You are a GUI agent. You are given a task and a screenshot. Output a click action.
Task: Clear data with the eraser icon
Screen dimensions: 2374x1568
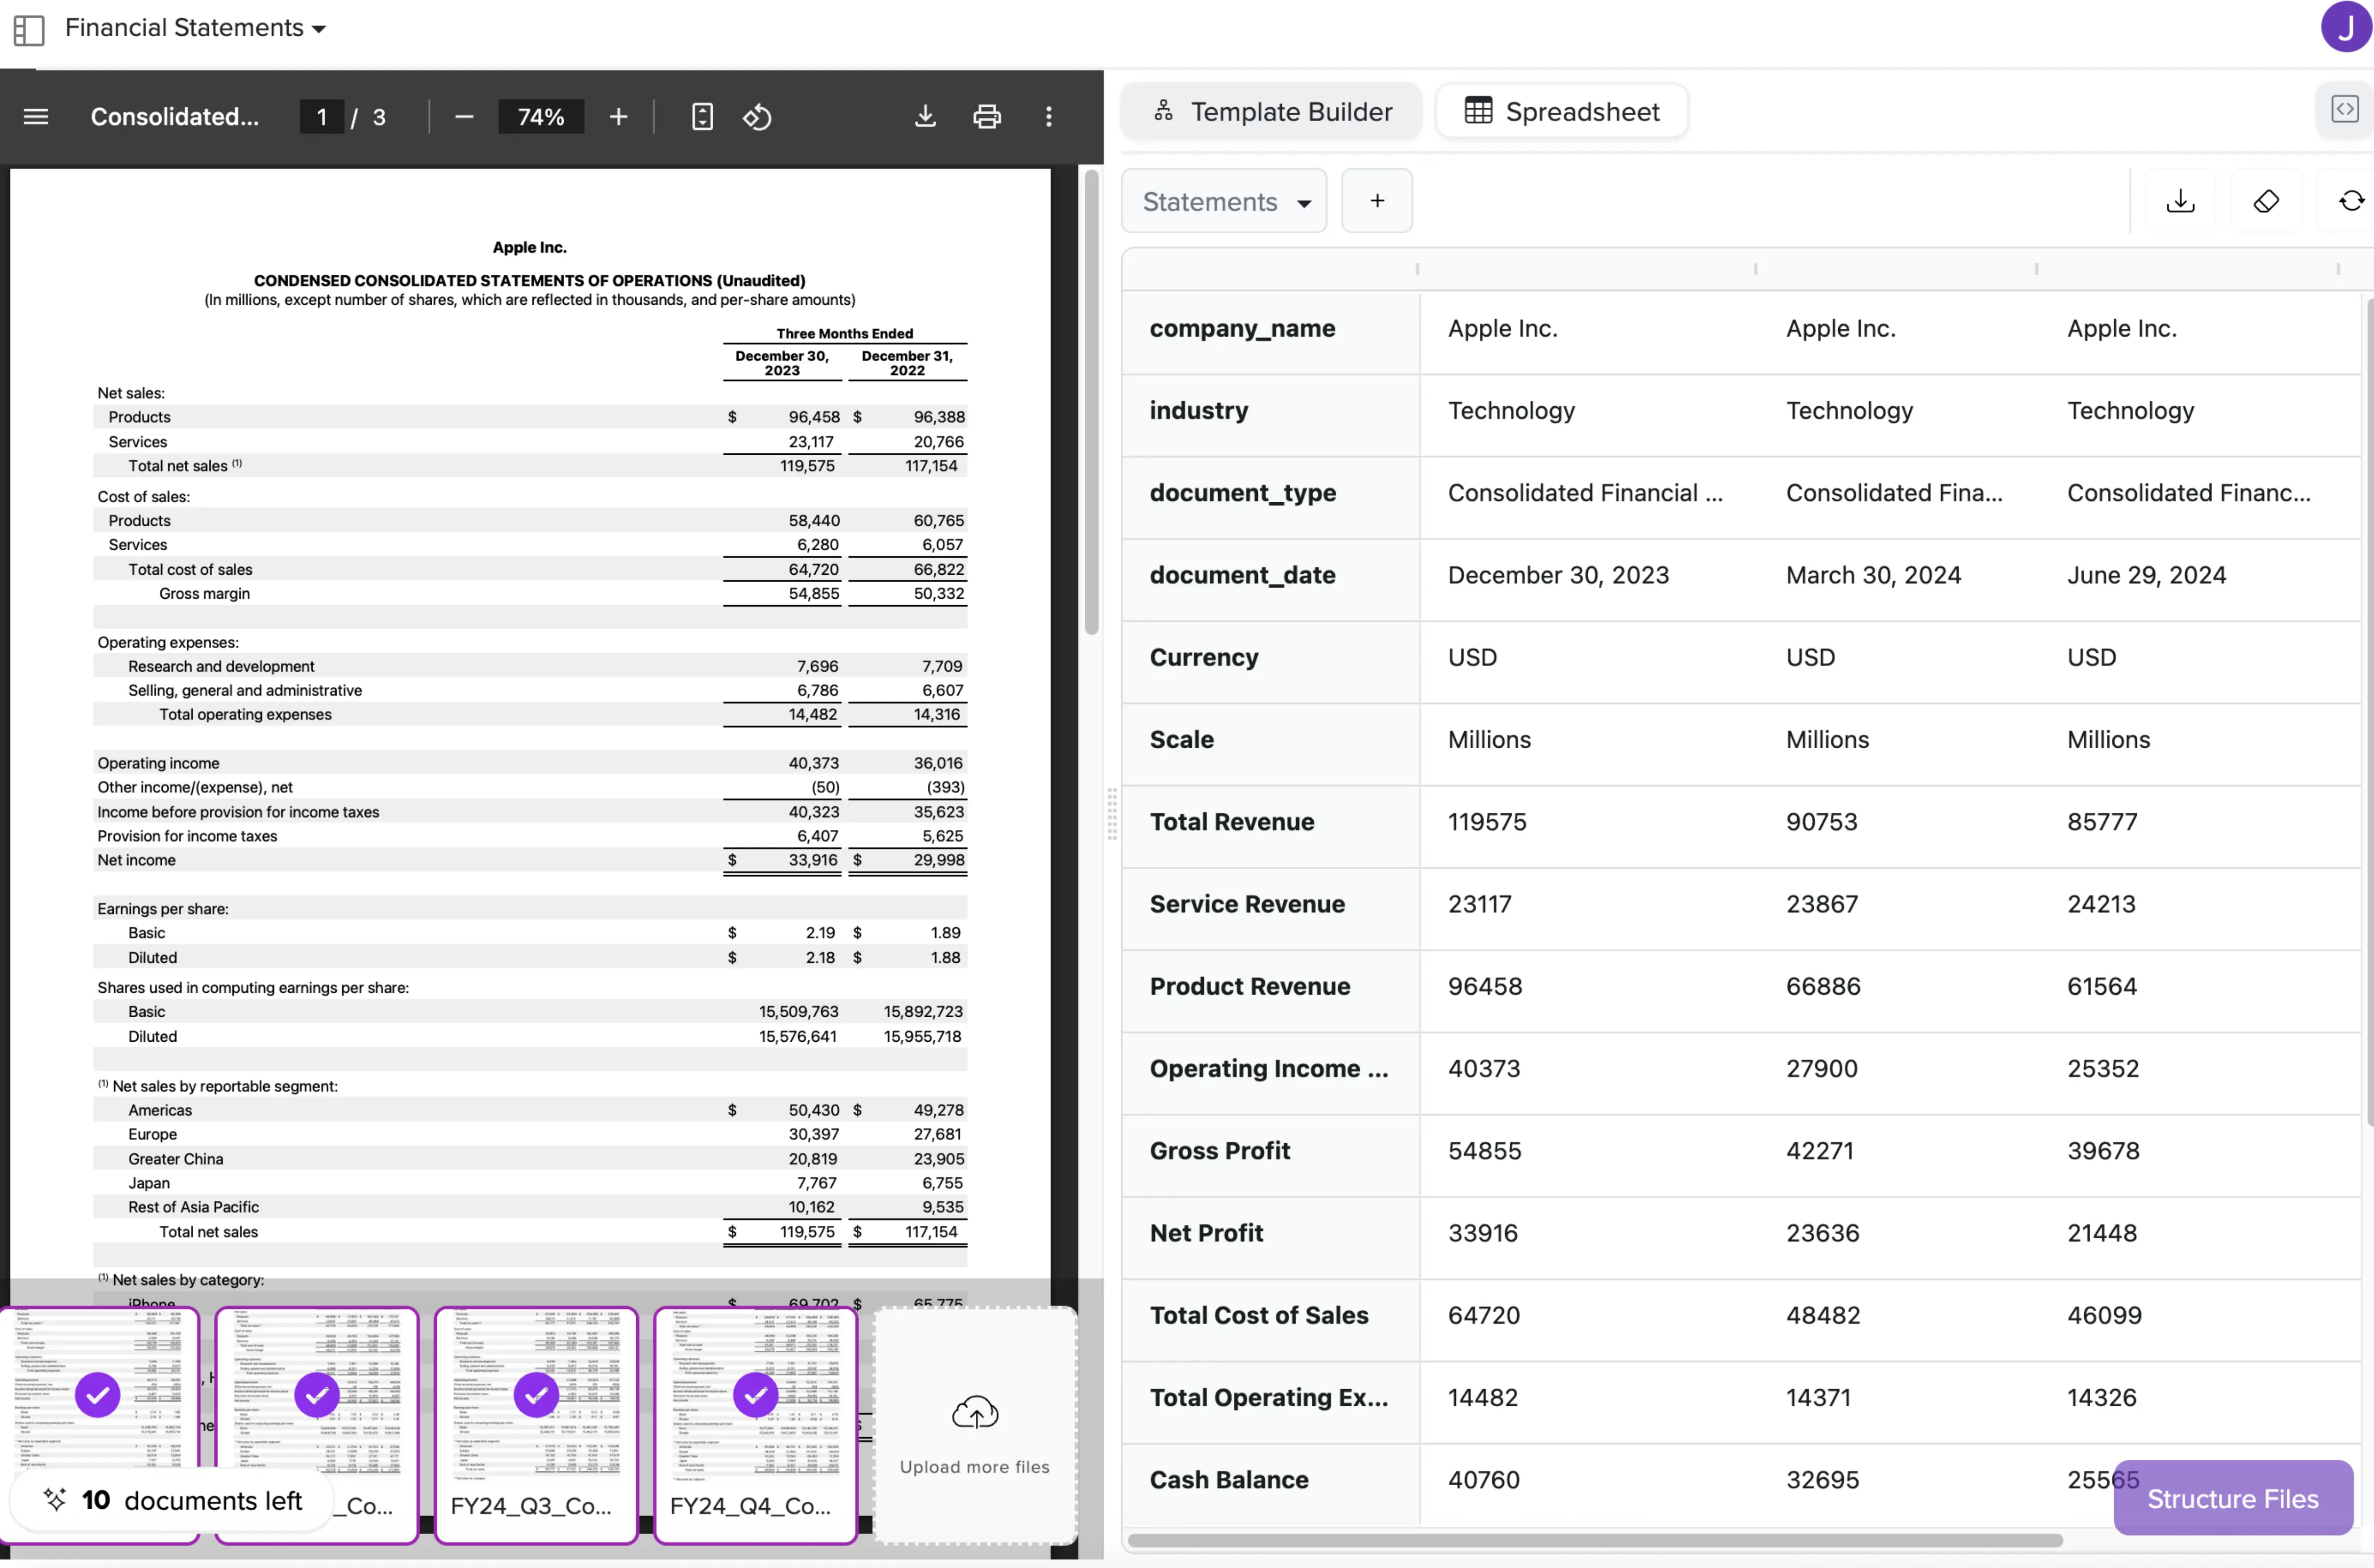point(2266,202)
